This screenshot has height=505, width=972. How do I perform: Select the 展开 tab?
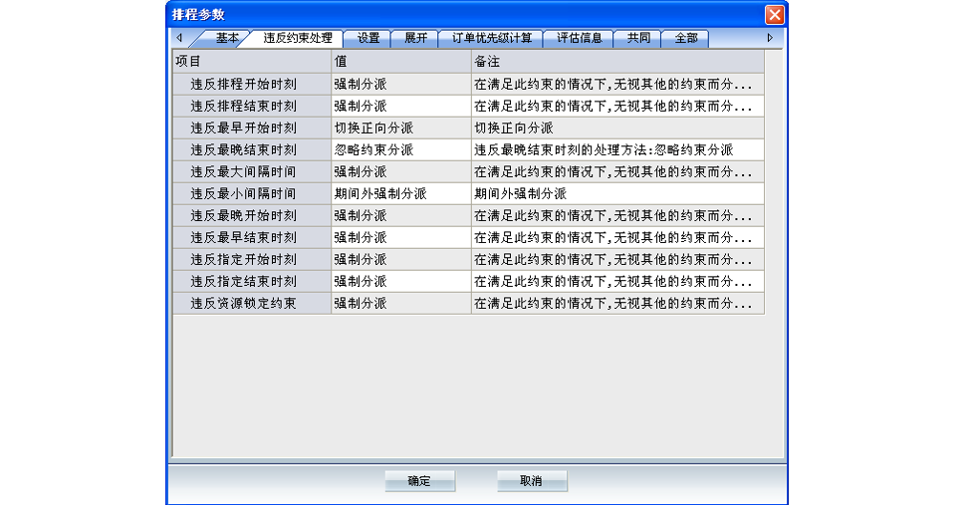pyautogui.click(x=415, y=38)
